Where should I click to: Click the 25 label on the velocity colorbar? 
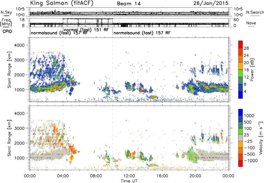[247, 135]
